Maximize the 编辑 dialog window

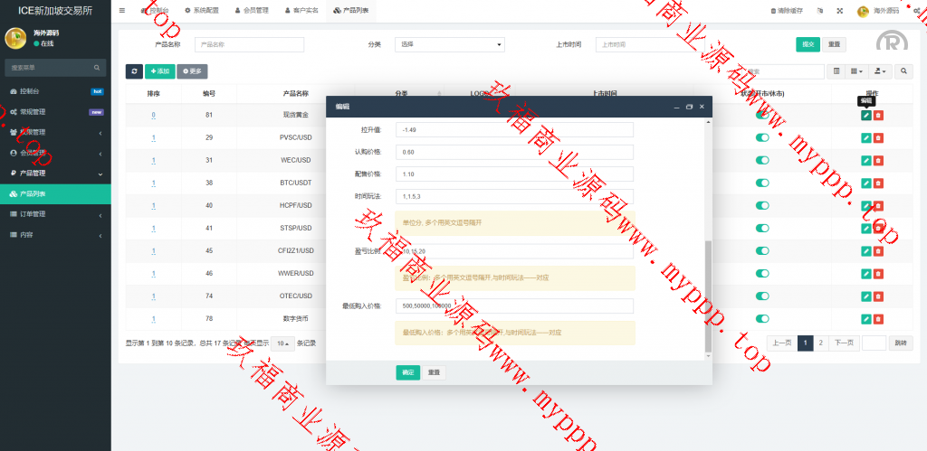689,107
